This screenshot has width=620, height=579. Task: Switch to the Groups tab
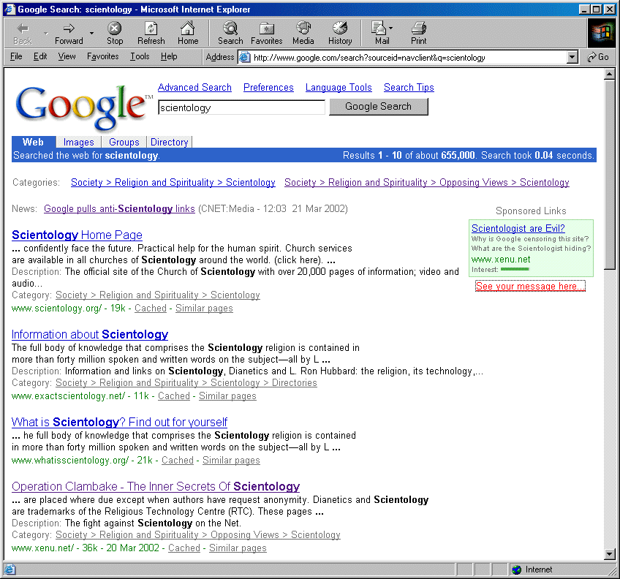[124, 142]
